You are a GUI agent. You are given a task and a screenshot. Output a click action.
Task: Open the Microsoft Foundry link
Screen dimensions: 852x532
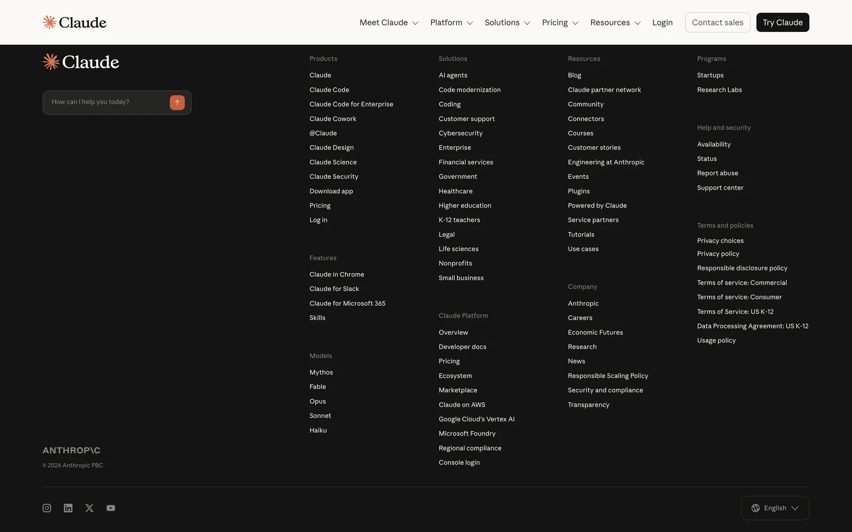(x=467, y=434)
